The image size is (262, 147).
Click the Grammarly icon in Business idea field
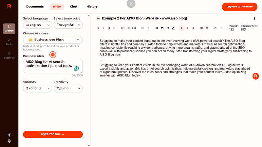77,68
